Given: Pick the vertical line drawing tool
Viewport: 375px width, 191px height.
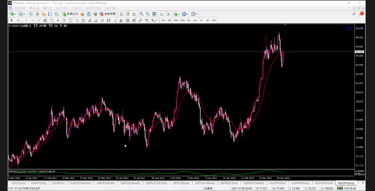Looking at the screenshot, I should (x=26, y=21).
